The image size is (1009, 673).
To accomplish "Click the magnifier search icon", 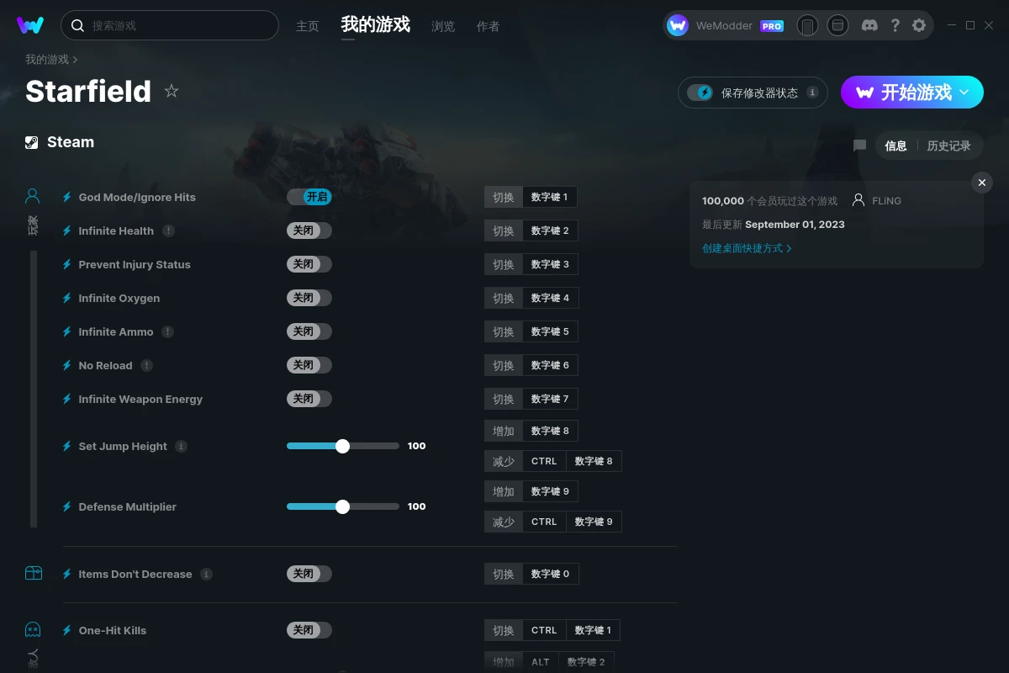I will click(77, 25).
